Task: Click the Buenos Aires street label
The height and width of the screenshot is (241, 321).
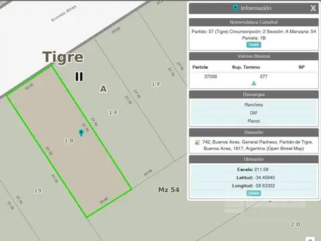Action: 64,13
